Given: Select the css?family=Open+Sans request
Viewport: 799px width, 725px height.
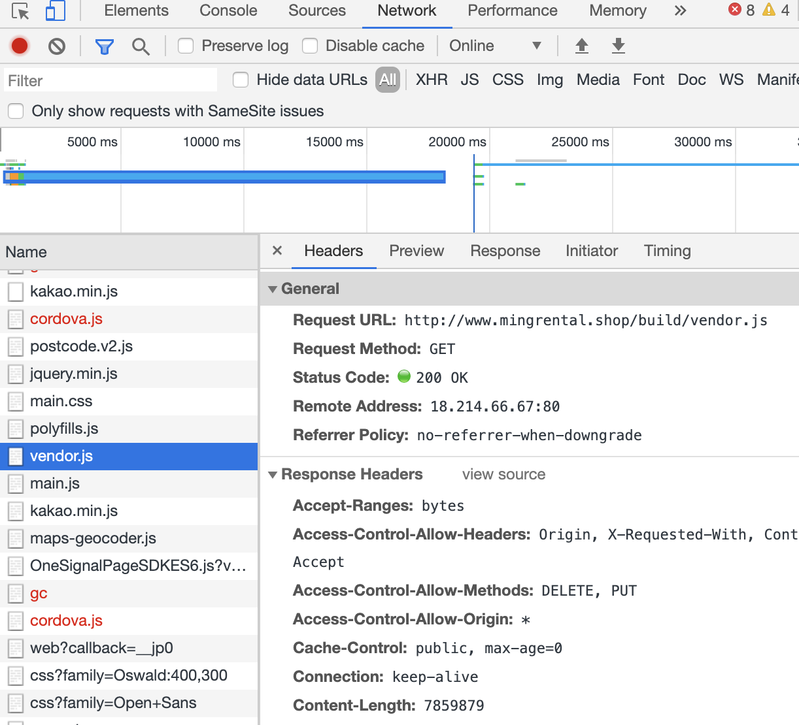Looking at the screenshot, I should pos(129,703).
